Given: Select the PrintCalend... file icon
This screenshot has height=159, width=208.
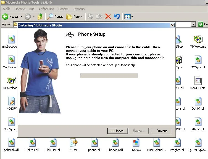Looking at the screenshot, I should [x=157, y=142].
